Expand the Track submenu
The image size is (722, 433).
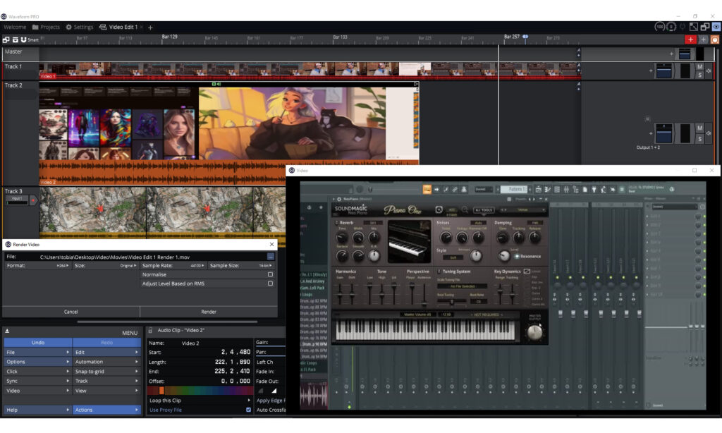point(107,382)
